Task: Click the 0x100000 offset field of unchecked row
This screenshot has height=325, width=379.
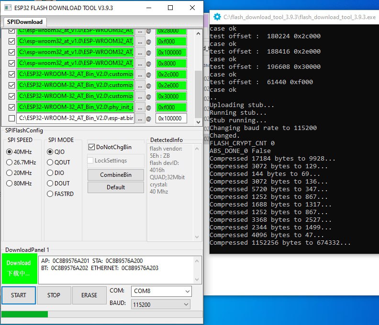Action: coord(171,119)
